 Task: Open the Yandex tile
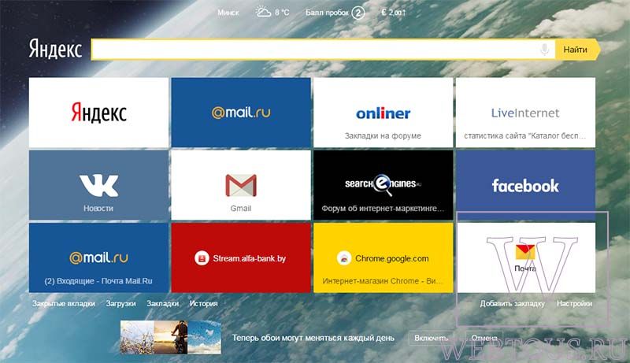[x=99, y=113]
